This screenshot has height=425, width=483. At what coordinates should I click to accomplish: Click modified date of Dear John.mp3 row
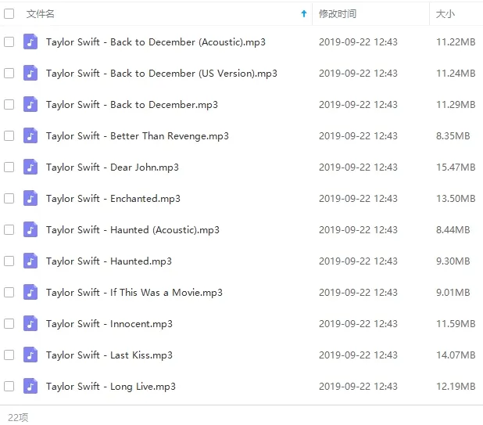[358, 167]
